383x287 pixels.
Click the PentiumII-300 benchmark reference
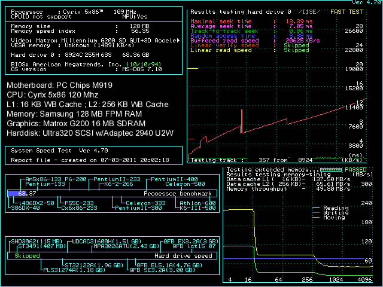[x=138, y=208]
